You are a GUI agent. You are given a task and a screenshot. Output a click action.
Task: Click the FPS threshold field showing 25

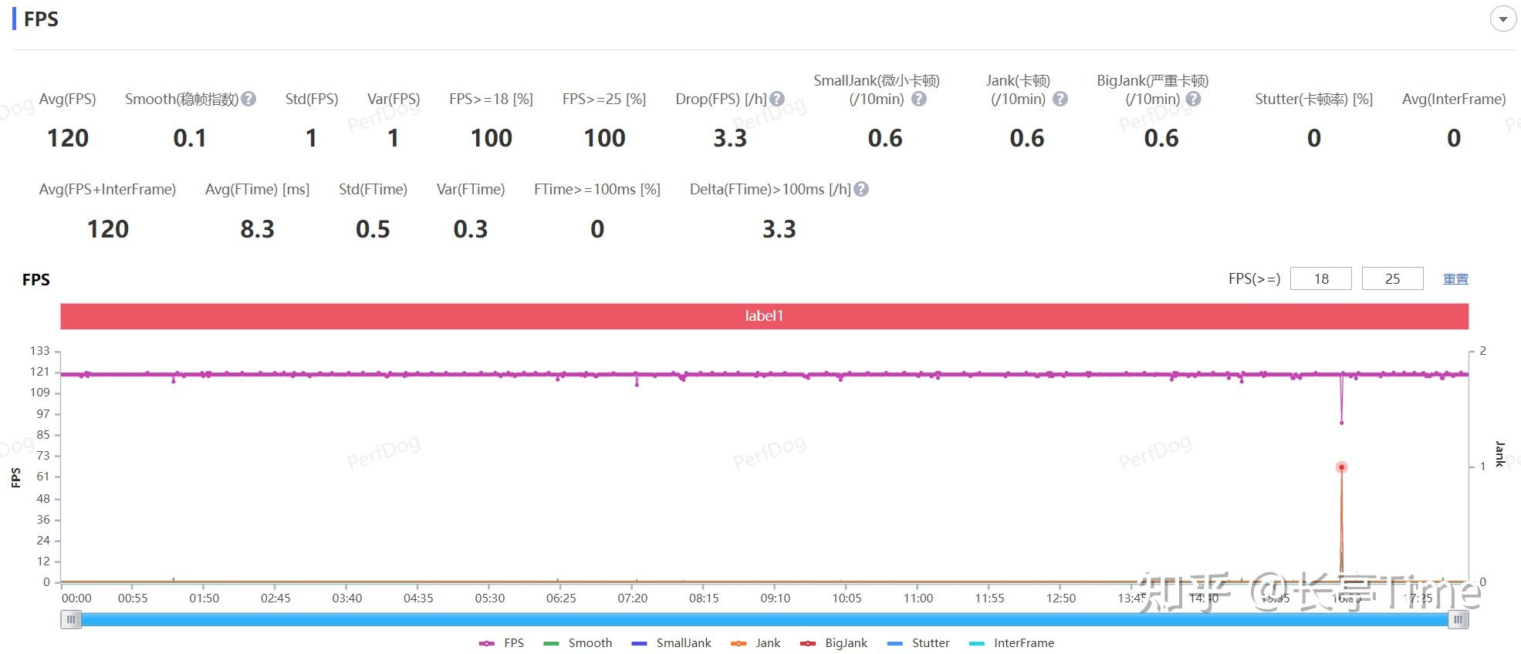point(1392,278)
